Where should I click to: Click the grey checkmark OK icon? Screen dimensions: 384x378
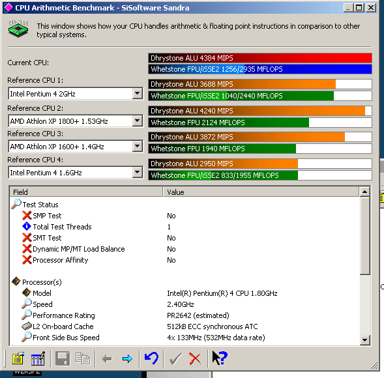[x=175, y=359]
